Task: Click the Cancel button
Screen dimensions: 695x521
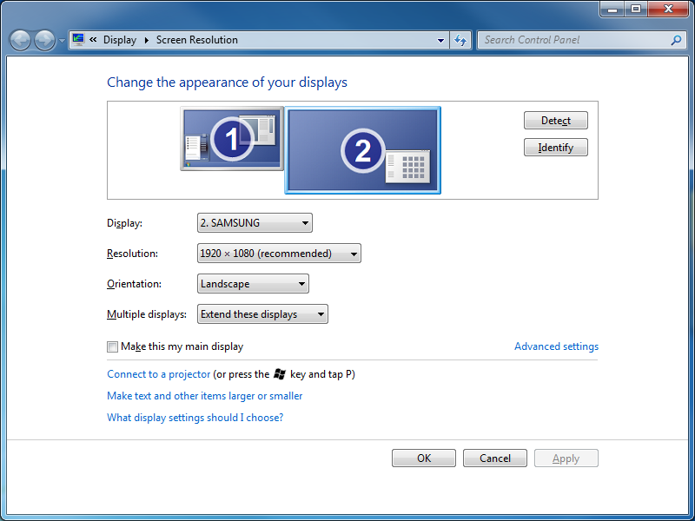Action: click(x=495, y=458)
